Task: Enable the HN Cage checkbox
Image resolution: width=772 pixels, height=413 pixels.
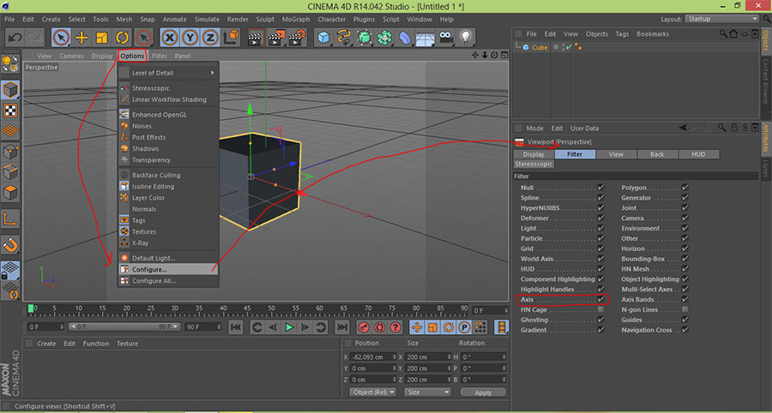Action: (600, 310)
